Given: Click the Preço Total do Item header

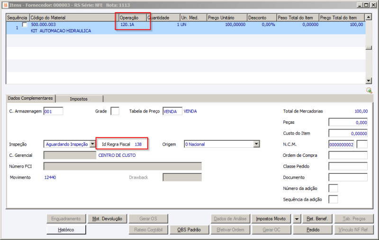Looking at the screenshot, I should coord(342,17).
